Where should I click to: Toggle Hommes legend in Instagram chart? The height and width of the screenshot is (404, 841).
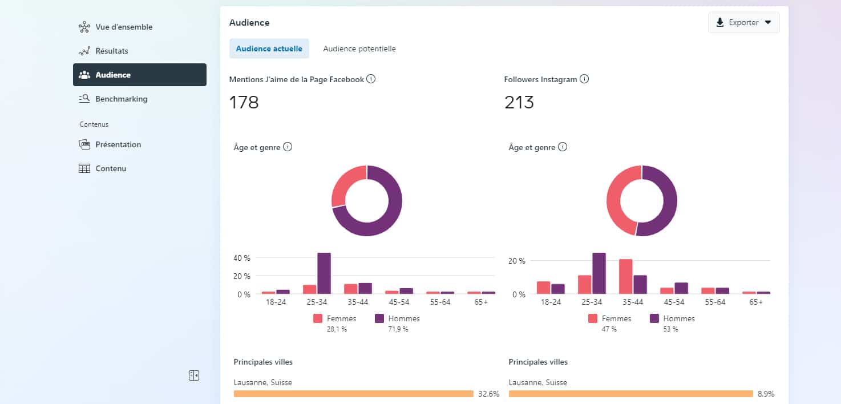[x=672, y=318]
